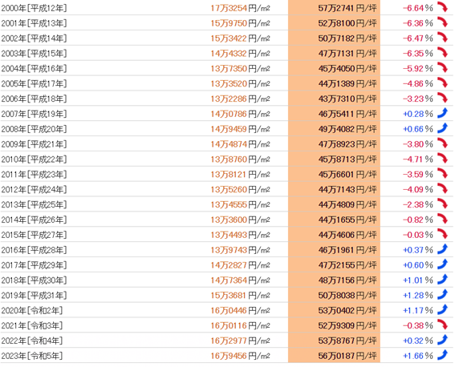Select the 16万9456円/m2 price value
455x367 pixels.
240,356
